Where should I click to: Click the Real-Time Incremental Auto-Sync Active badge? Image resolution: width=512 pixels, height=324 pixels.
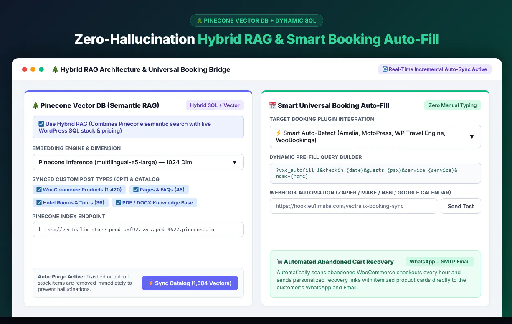click(435, 69)
